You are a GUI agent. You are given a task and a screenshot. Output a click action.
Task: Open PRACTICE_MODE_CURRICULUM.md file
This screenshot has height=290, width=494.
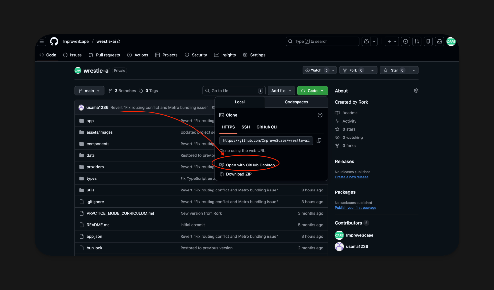(120, 213)
